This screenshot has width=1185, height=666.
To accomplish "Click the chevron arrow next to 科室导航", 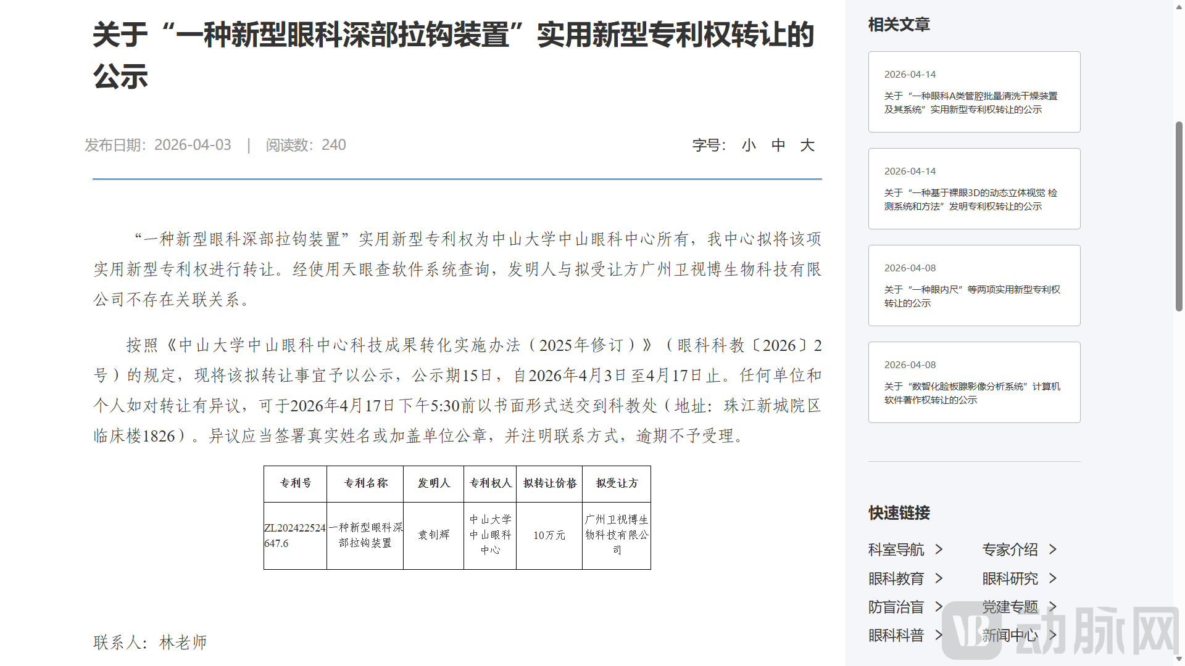I will [939, 549].
